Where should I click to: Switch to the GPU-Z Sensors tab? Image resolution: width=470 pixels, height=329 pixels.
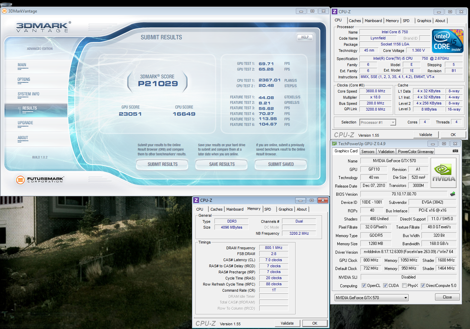click(368, 152)
